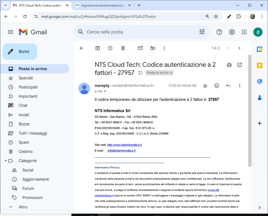The height and width of the screenshot is (216, 268).
Task: Open Spam folder in sidebar
Action: point(35,142)
